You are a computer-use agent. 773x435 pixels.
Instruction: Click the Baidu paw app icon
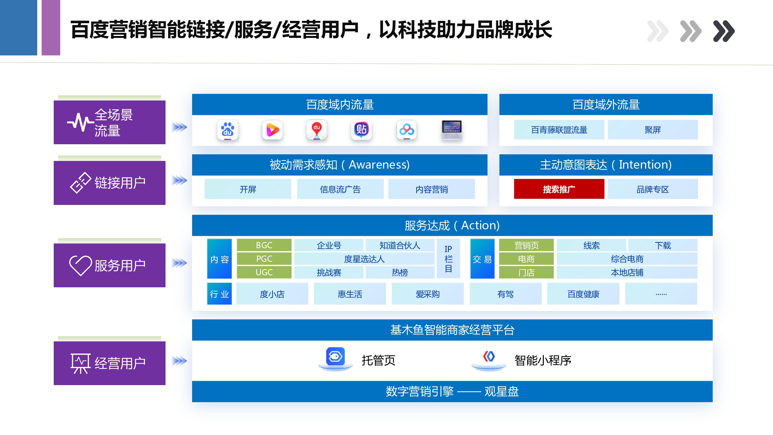click(x=228, y=130)
